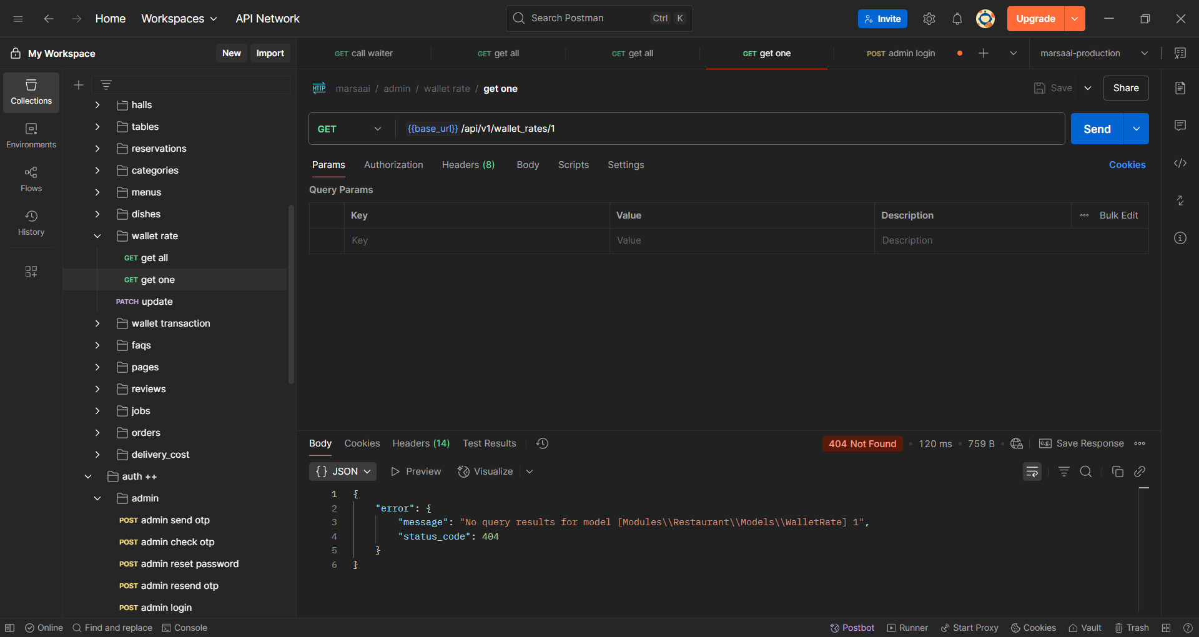Open the environment quick look icon

pyautogui.click(x=1180, y=53)
